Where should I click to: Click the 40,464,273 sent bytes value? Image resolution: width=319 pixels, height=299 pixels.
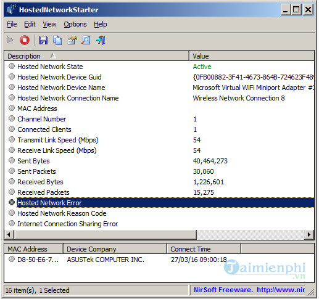[210, 161]
